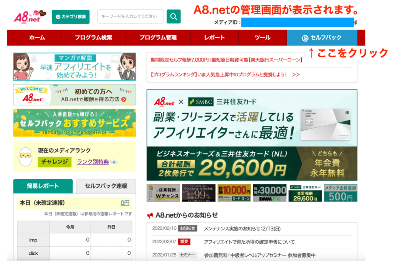Open the 楽天銀行スーパーローン self reward notice
Viewport: 393px width, 261px height.
(226, 60)
